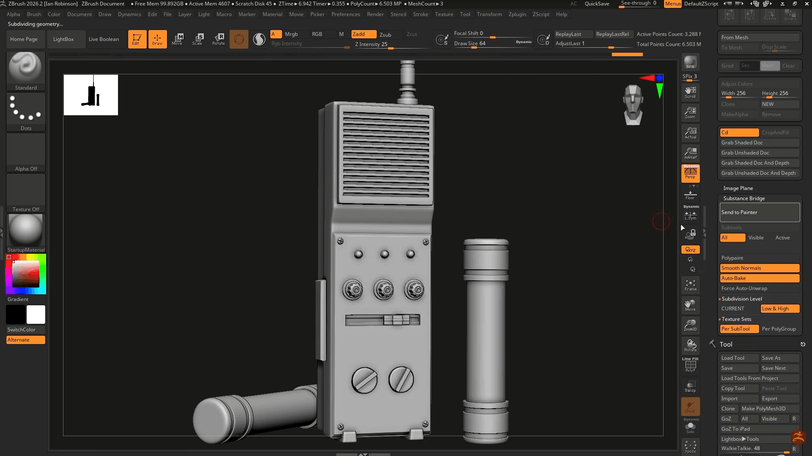812x456 pixels.
Task: Select the Draw mode icon
Action: [x=157, y=39]
